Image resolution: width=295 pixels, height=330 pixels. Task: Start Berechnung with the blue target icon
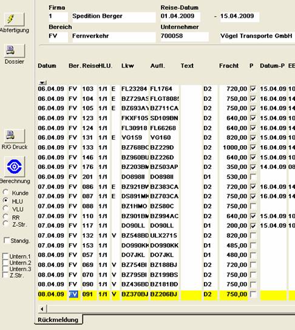[15, 167]
